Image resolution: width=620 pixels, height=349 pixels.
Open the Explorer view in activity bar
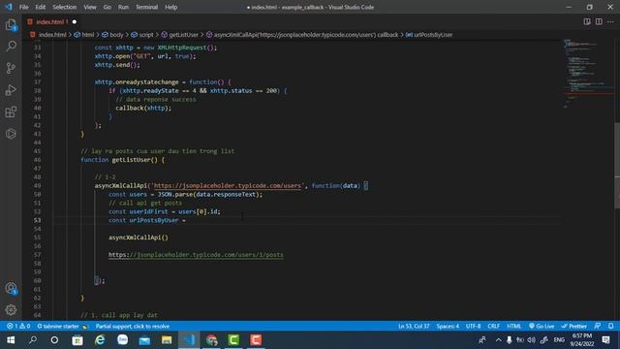pyautogui.click(x=11, y=25)
